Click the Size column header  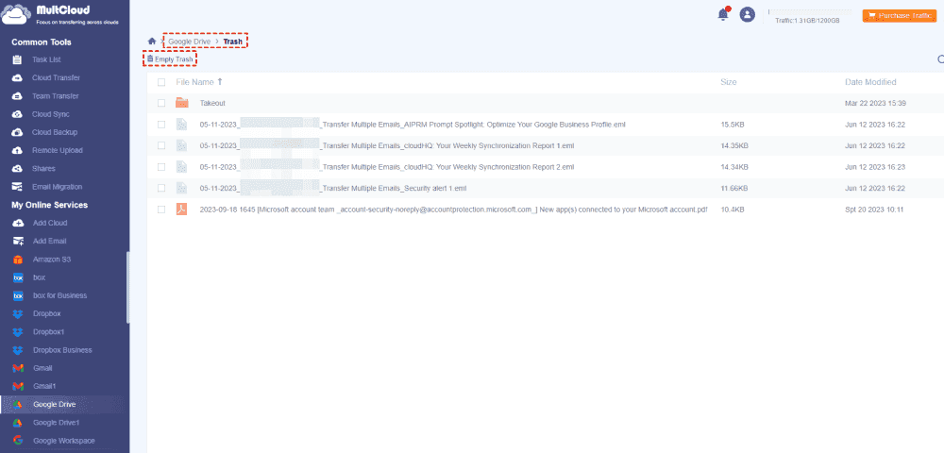(x=728, y=82)
